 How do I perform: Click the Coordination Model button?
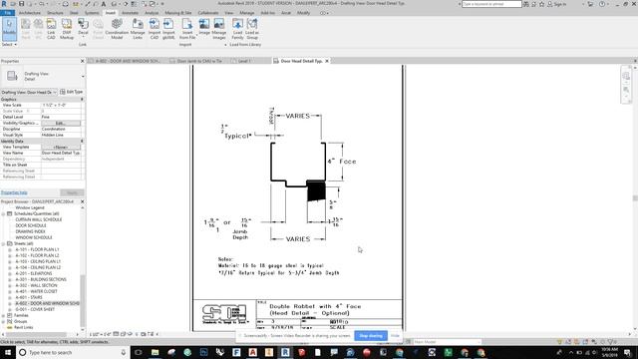coord(117,29)
